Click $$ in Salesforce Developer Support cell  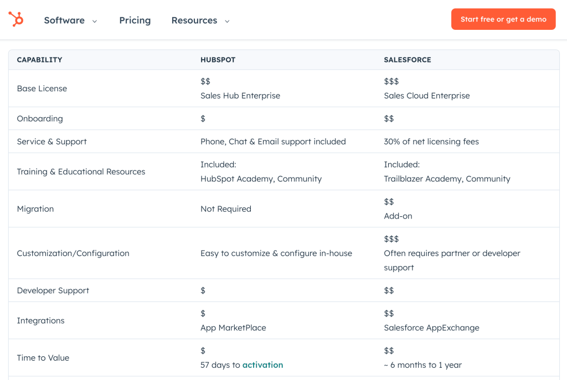pyautogui.click(x=389, y=290)
